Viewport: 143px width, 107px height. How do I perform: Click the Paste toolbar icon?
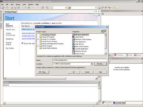pos(29,8)
